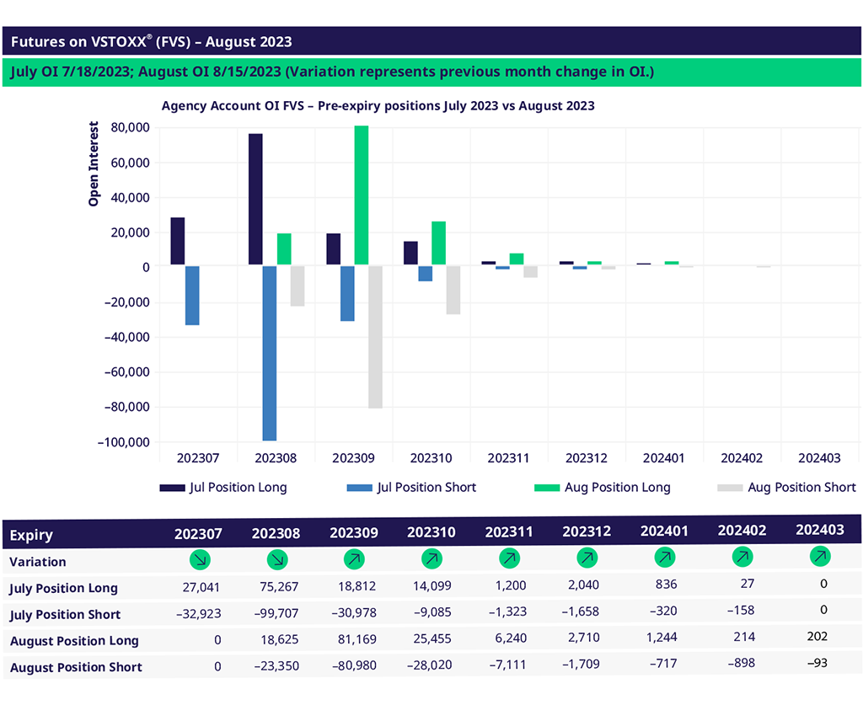Click the 202309 variation up-arrow icon
The height and width of the screenshot is (705, 863).
(354, 559)
